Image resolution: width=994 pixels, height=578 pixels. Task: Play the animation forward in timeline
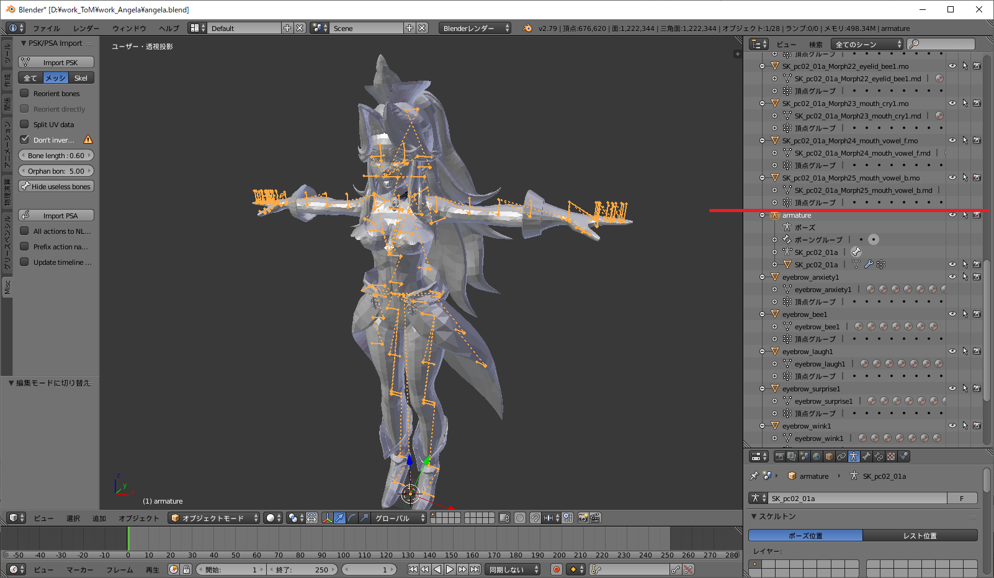click(x=450, y=569)
